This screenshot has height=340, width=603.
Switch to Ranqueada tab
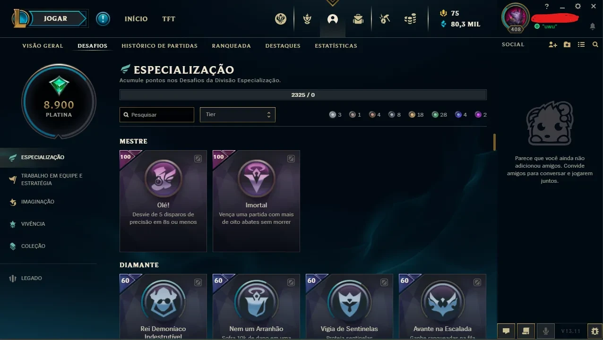[x=232, y=46]
